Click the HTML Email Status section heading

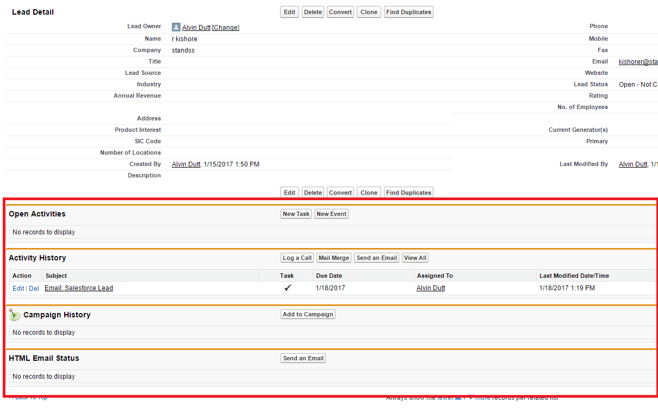[44, 358]
